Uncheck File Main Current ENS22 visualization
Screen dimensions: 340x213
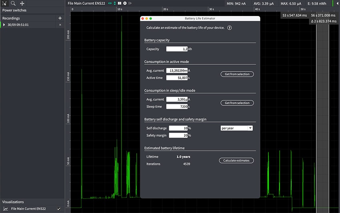click(59, 209)
